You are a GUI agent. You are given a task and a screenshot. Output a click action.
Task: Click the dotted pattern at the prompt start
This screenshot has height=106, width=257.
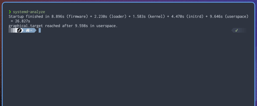12,30
